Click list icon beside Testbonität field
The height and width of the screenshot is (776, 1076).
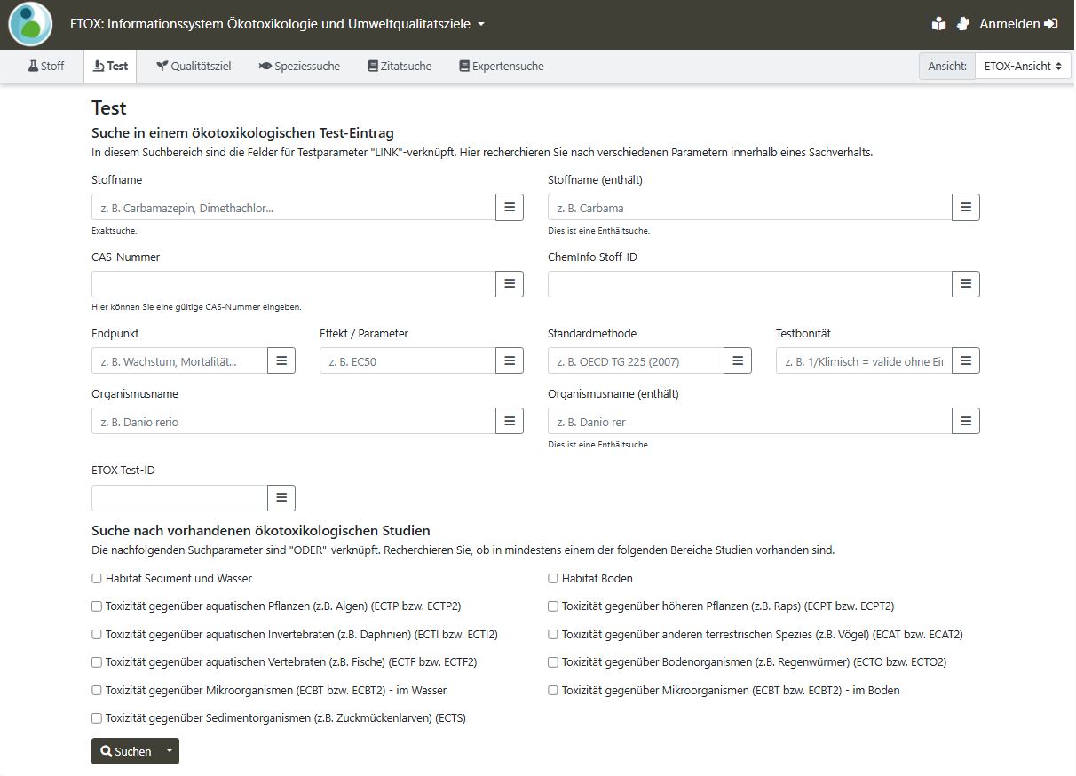(x=966, y=360)
